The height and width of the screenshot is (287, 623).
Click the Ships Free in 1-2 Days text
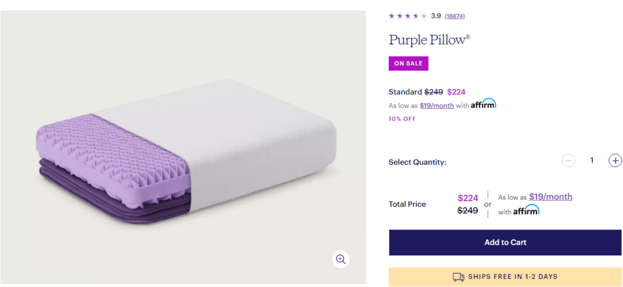(512, 277)
